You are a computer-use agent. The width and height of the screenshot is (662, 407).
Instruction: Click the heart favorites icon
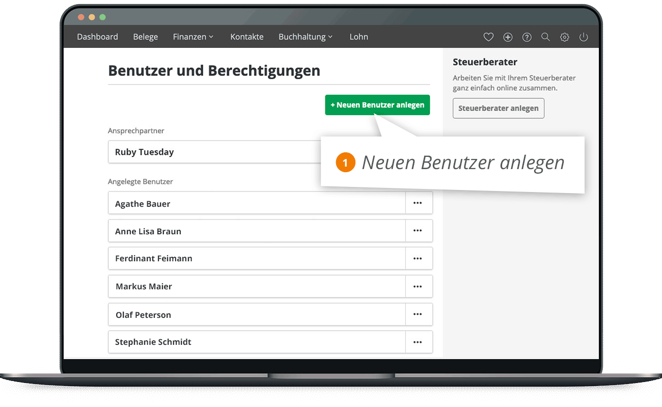click(488, 37)
